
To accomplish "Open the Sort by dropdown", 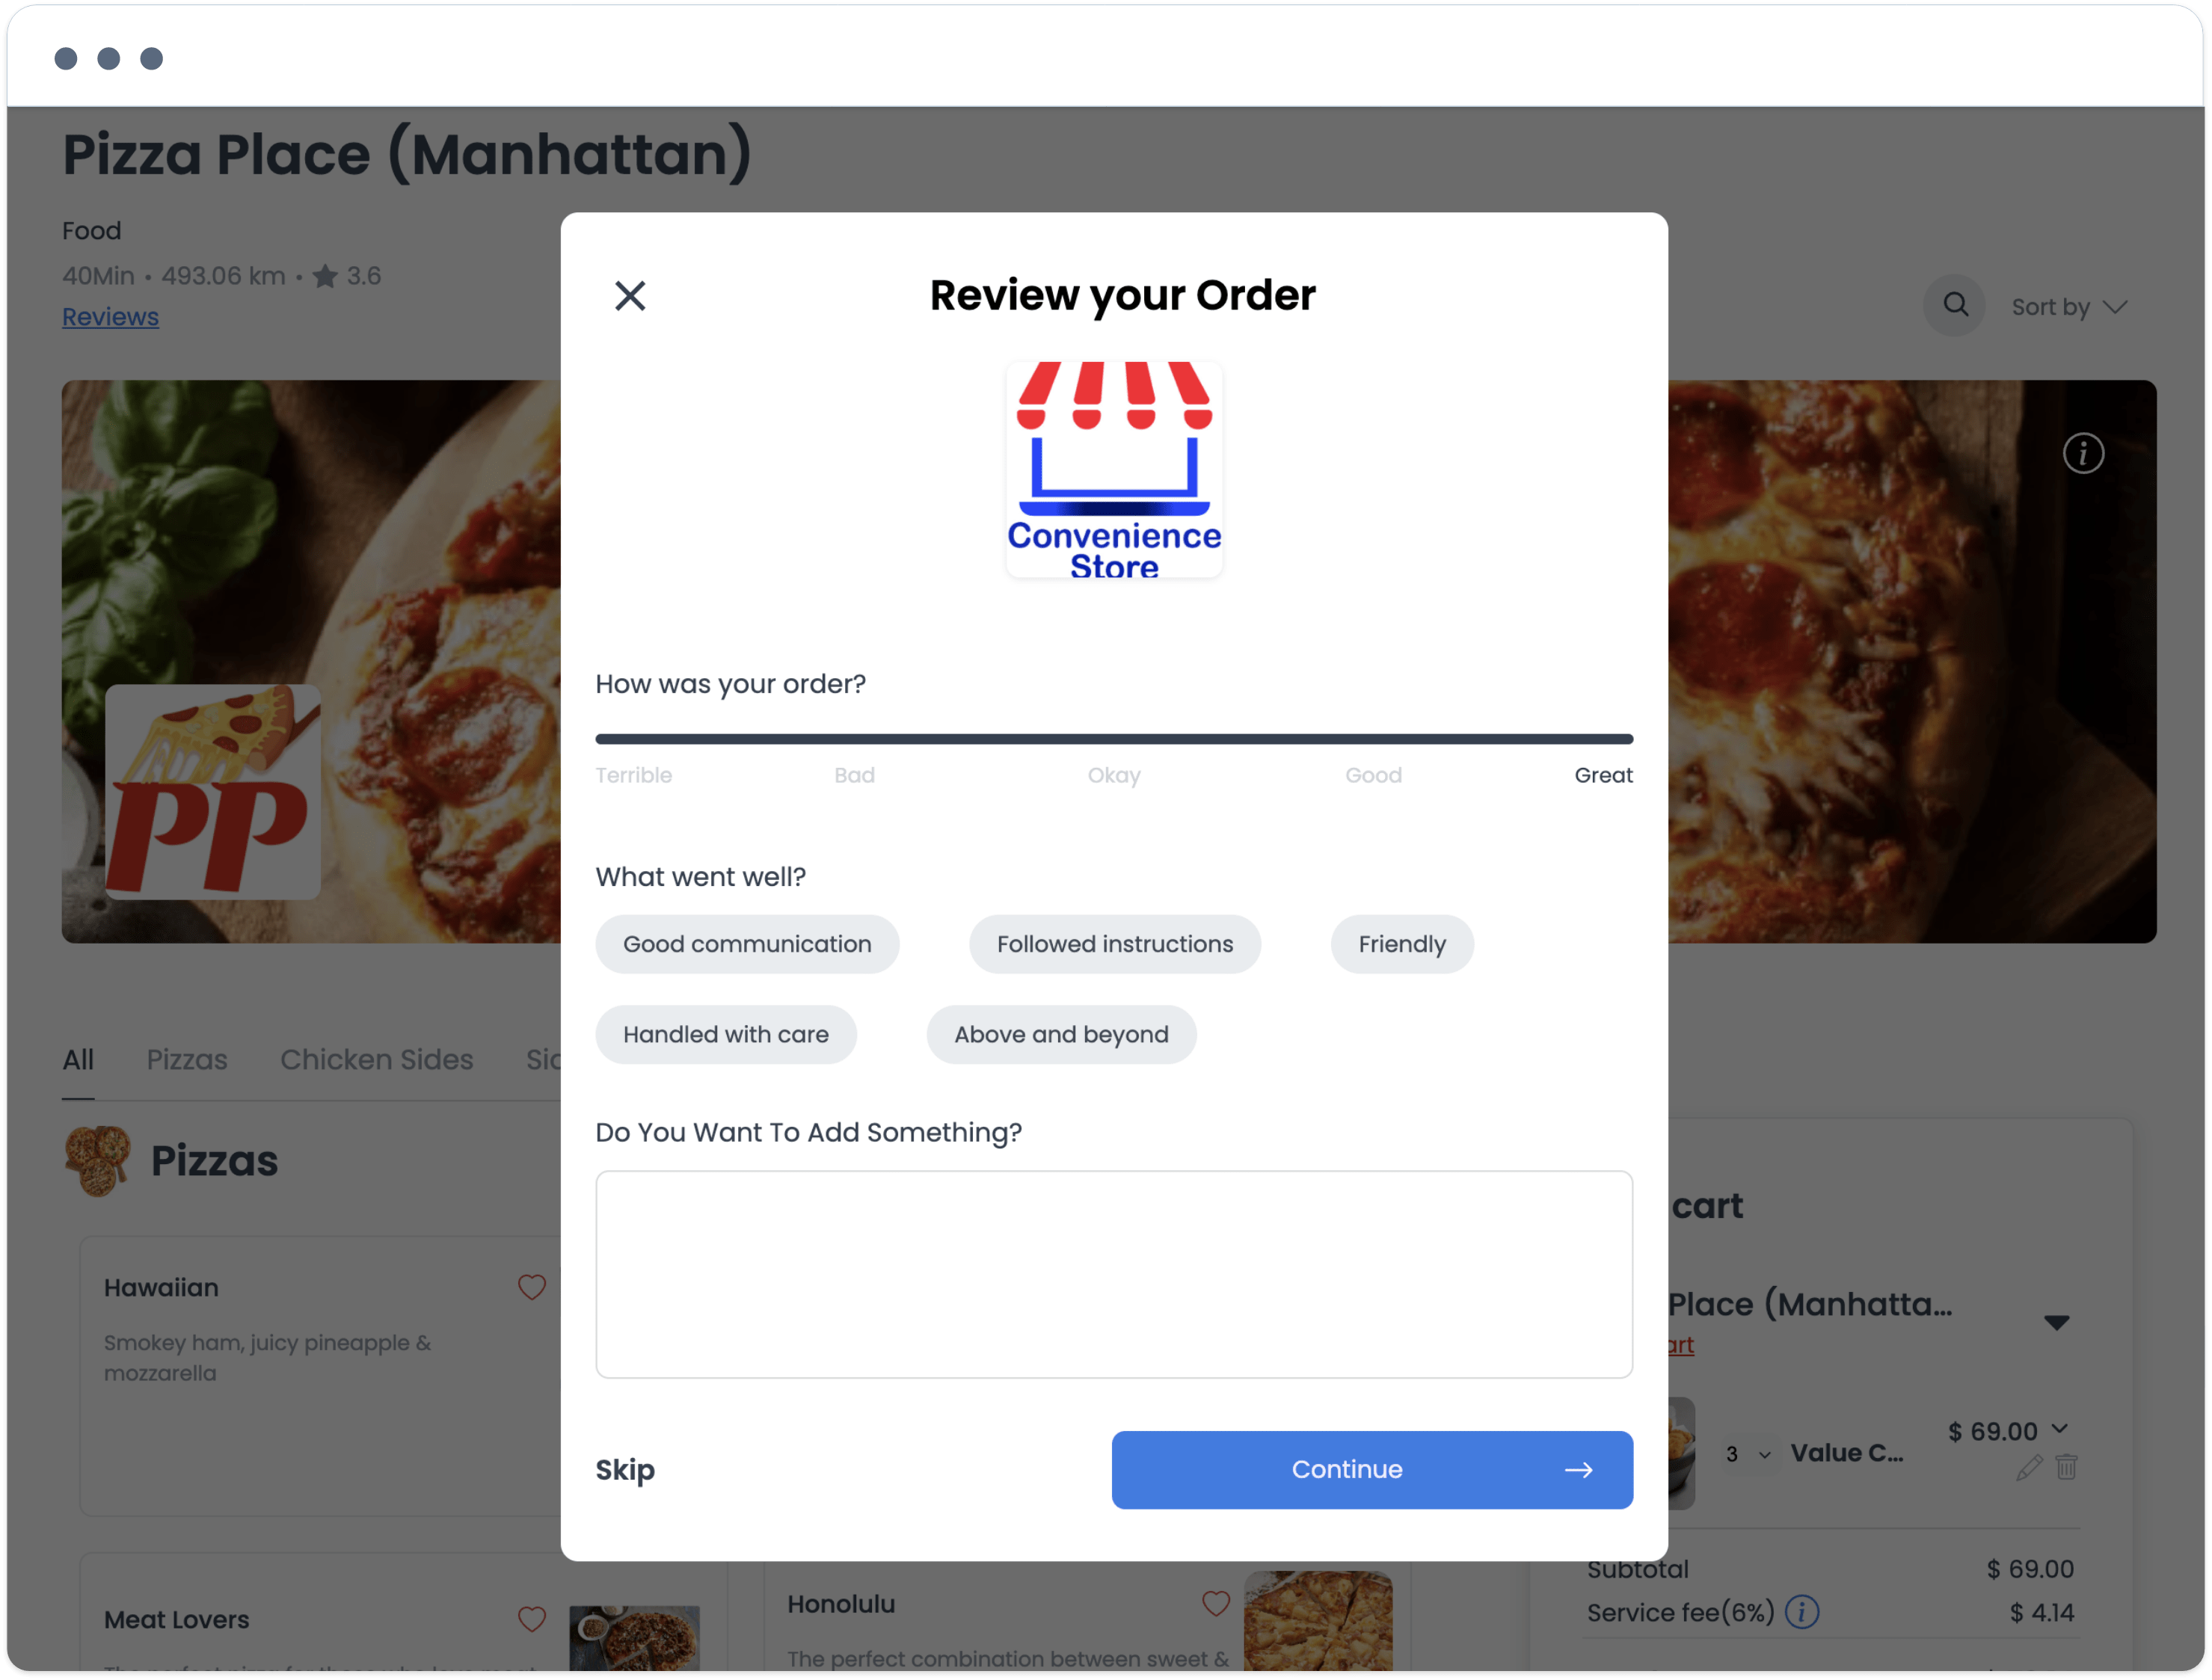I will coord(2069,307).
